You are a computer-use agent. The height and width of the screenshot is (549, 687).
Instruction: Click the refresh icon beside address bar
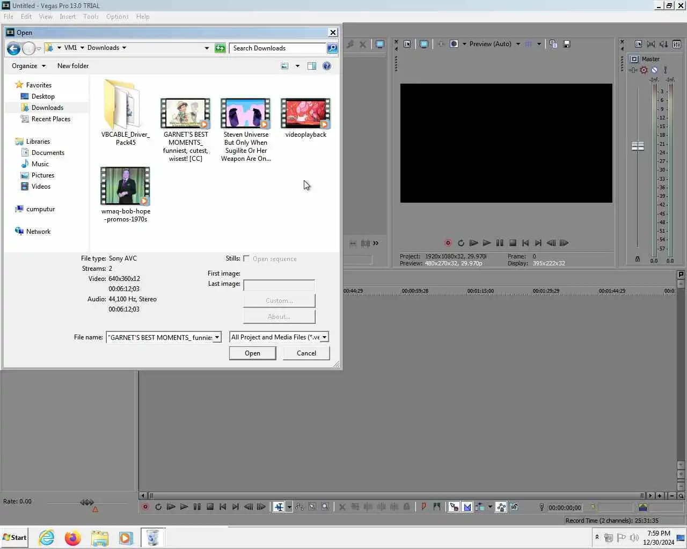[220, 48]
